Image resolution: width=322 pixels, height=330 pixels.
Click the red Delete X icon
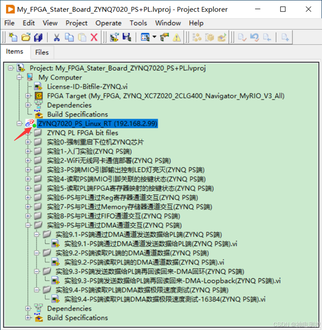click(94, 37)
